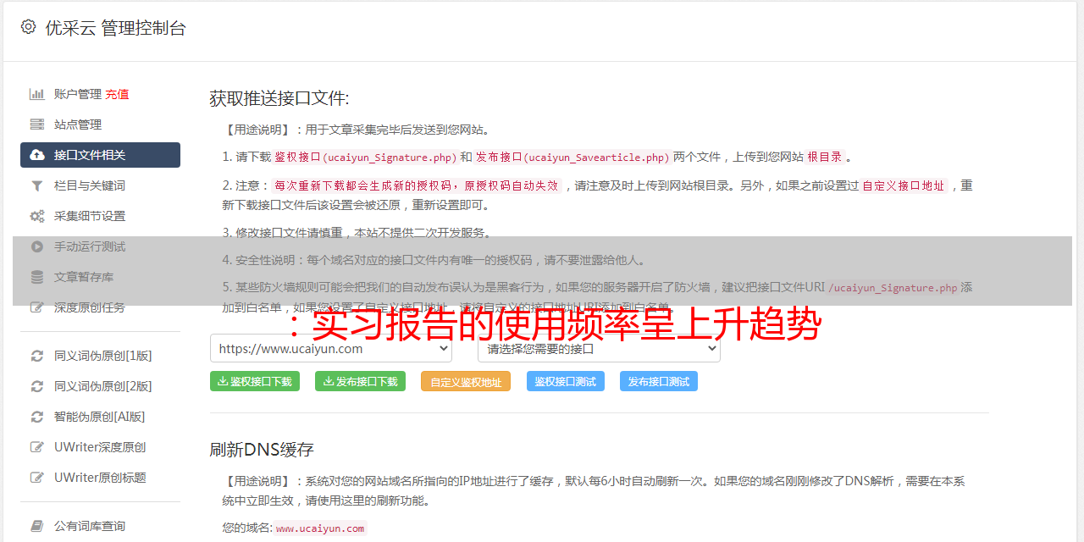Click the gear icon beside 优采云 管理控制台
Viewport: 1084px width, 542px height.
pos(28,27)
